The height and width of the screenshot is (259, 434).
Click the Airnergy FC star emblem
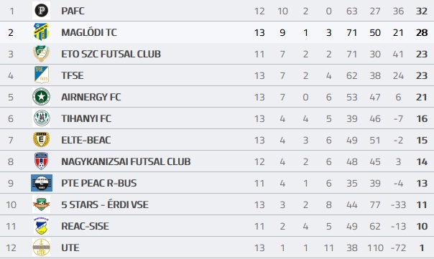[41, 97]
